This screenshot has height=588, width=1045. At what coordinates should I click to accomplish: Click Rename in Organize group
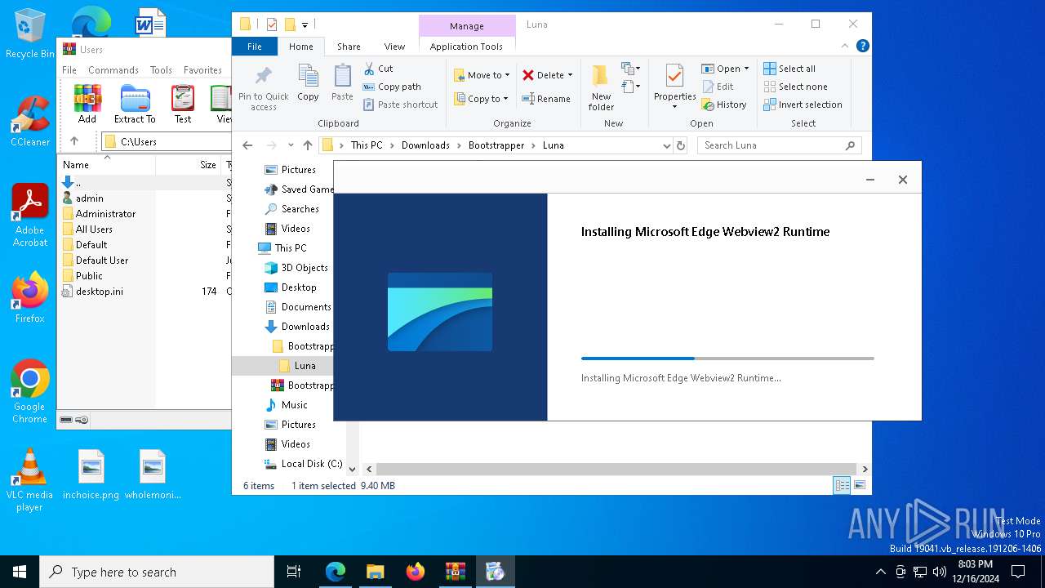pyautogui.click(x=546, y=99)
